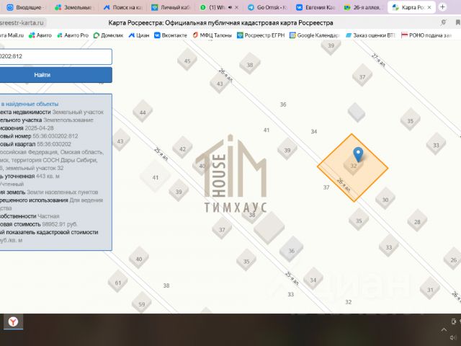Open the Авито Pro bookmark

tap(73, 35)
